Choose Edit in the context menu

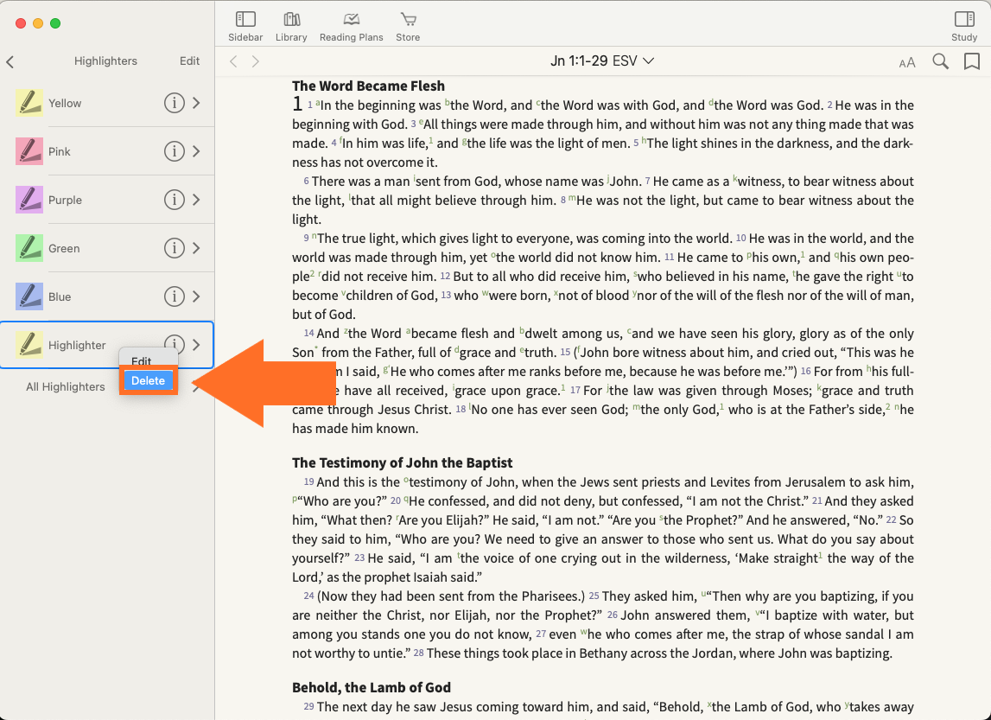[x=142, y=361]
